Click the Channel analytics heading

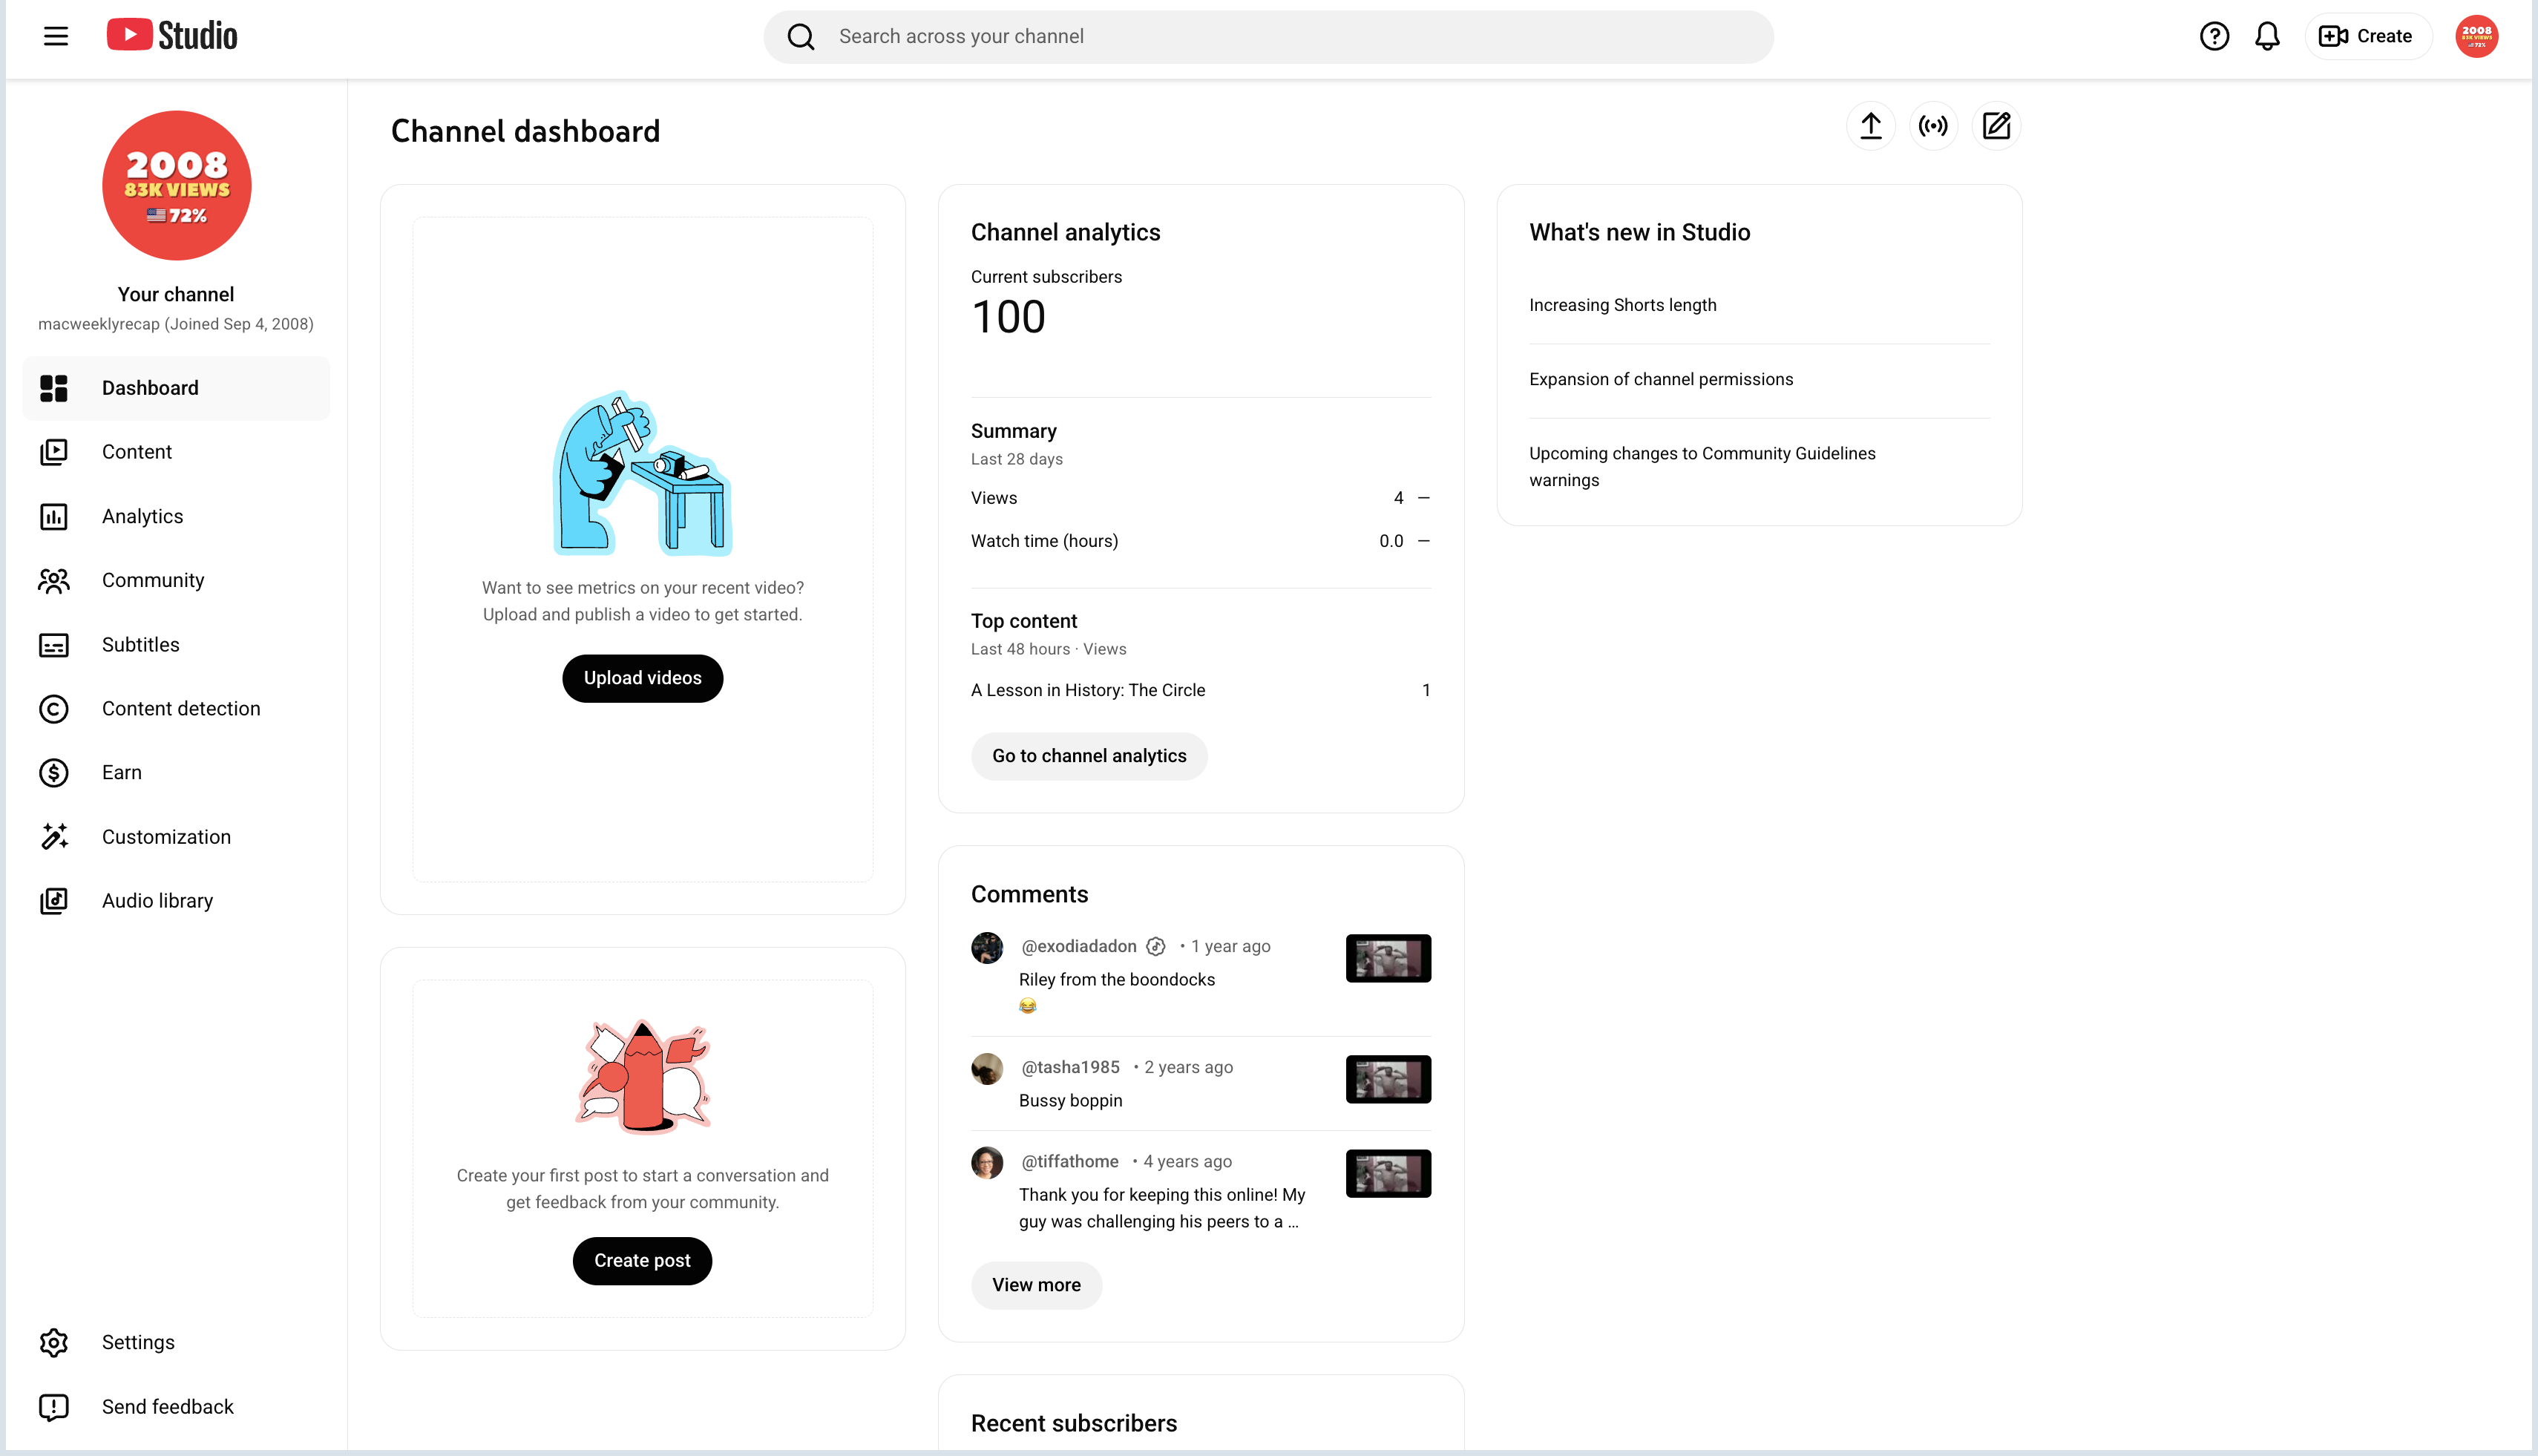click(1065, 232)
